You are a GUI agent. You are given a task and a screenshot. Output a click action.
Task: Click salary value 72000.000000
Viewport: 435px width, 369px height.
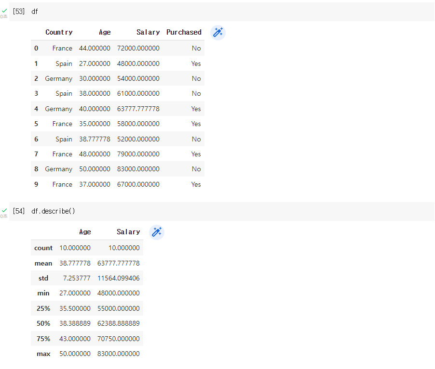tap(138, 49)
